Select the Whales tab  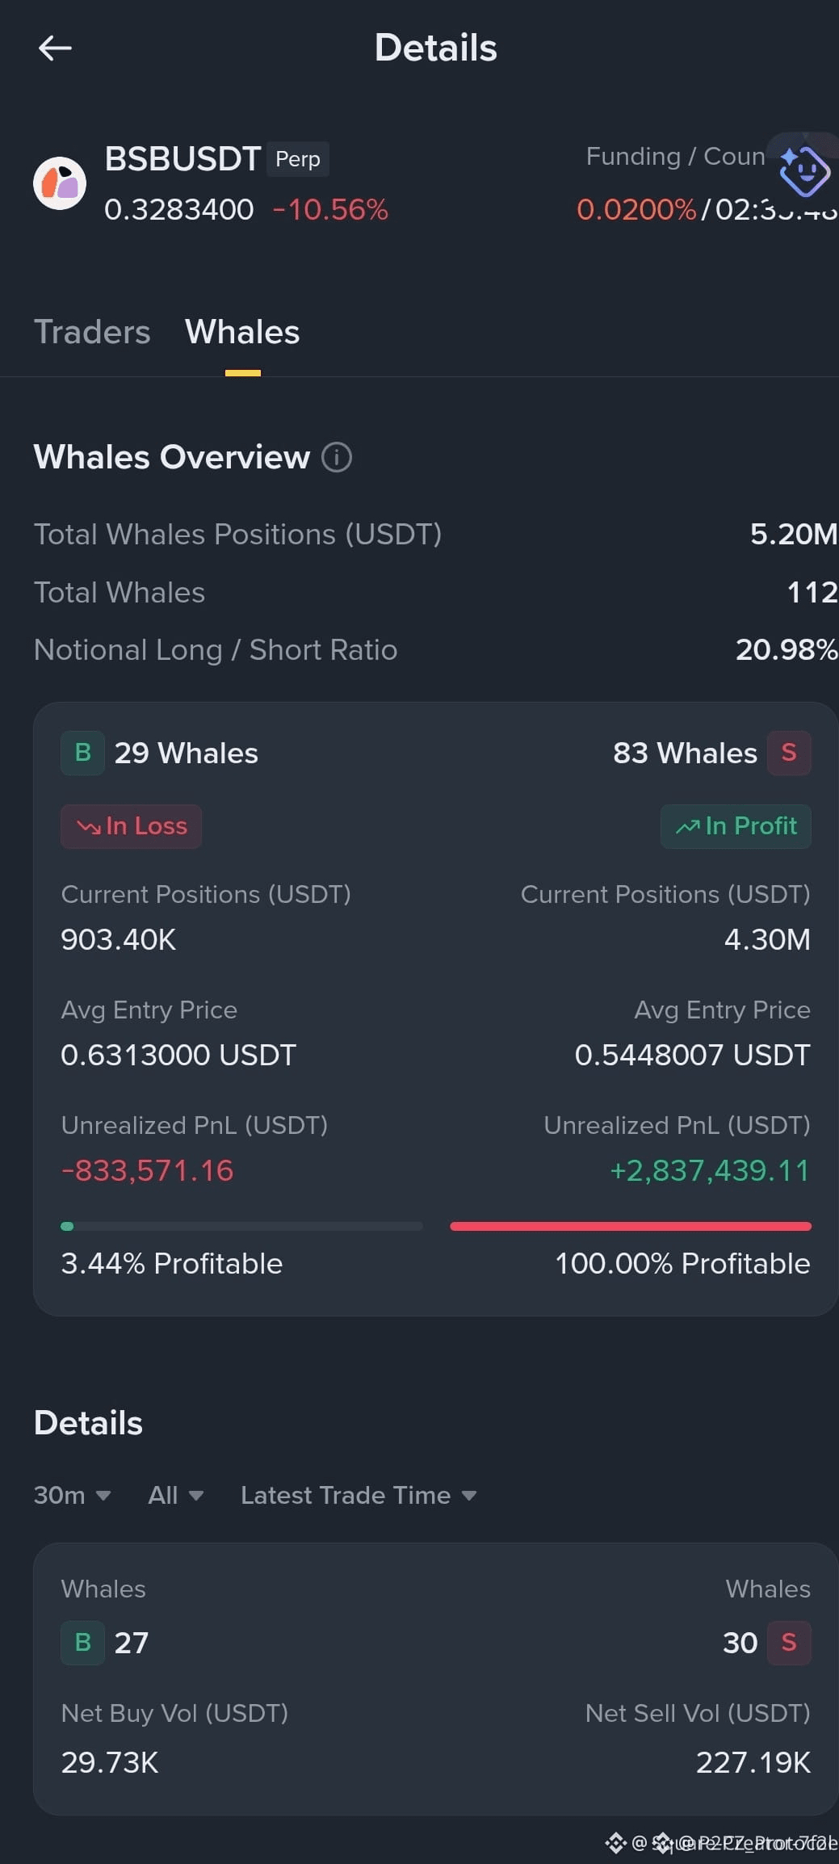[x=242, y=332]
